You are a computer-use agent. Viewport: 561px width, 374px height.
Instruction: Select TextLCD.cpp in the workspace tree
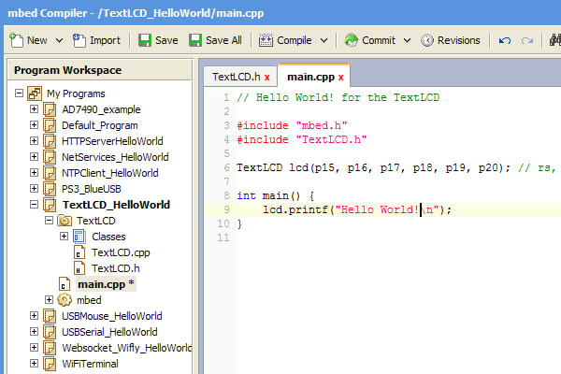click(121, 252)
